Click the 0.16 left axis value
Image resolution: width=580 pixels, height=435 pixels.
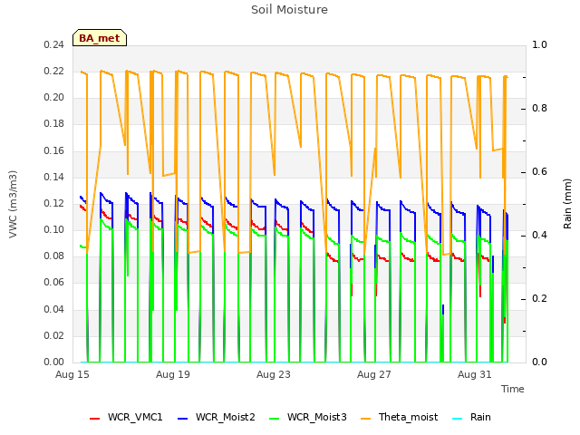[54, 150]
